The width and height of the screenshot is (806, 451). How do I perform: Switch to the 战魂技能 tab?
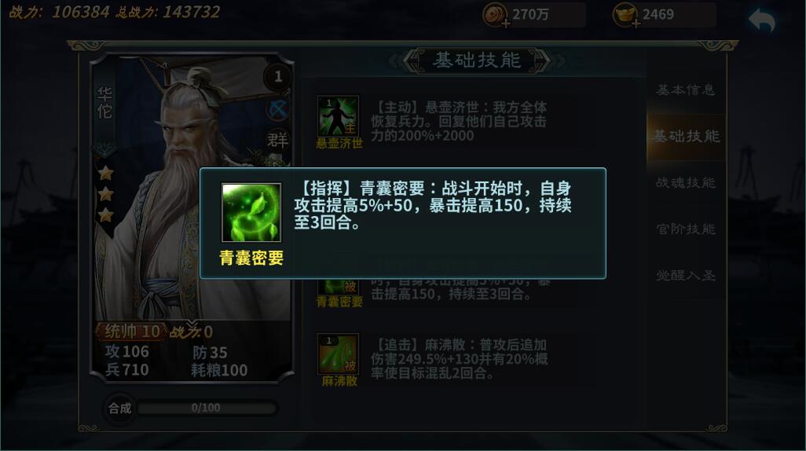pyautogui.click(x=686, y=182)
